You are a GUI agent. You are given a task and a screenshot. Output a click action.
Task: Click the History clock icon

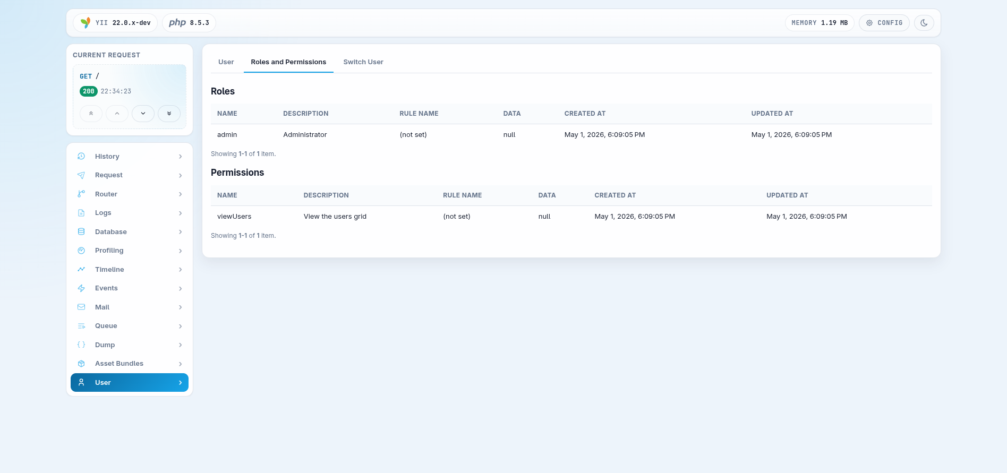click(81, 156)
